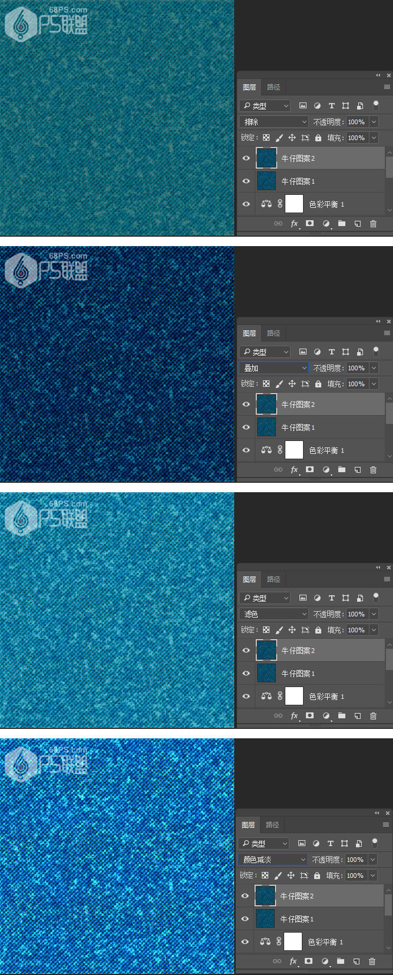Hide 色彩平衡 1 layer in 排除 panel
This screenshot has width=393, height=975.
[247, 204]
